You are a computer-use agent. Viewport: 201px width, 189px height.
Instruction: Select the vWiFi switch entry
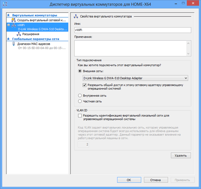[37, 27]
